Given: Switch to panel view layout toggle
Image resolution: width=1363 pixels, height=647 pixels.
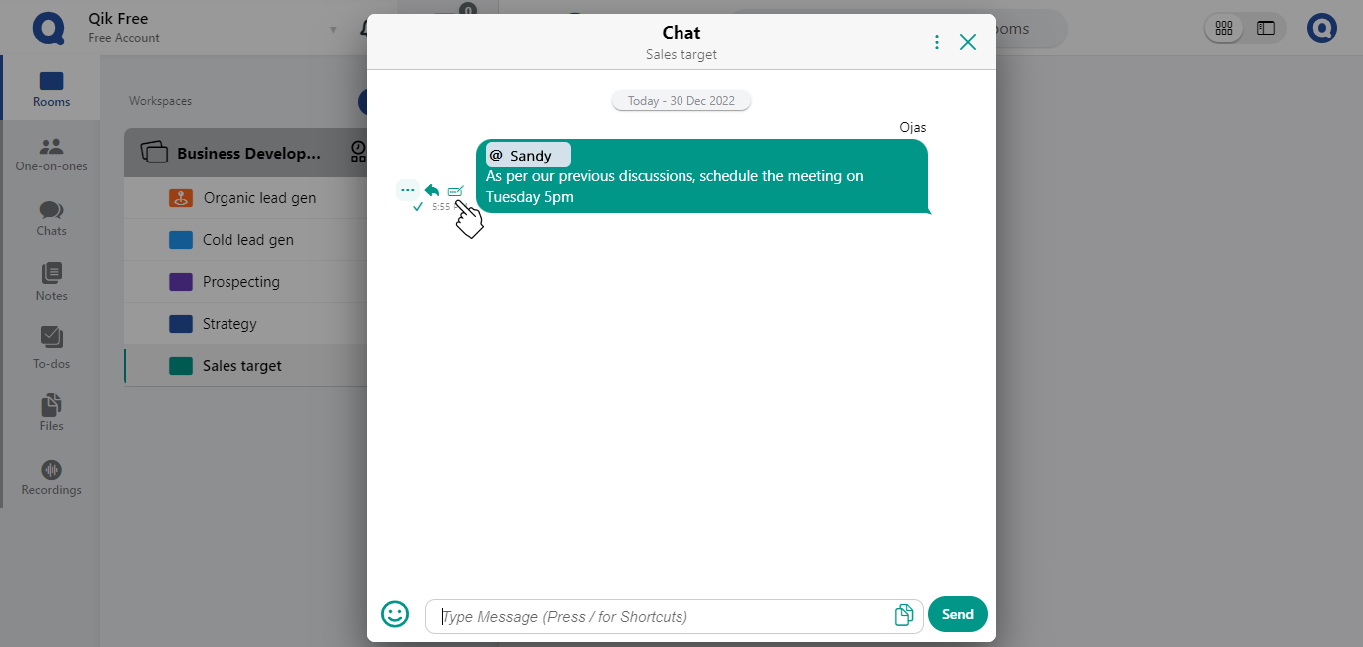Looking at the screenshot, I should [x=1266, y=28].
